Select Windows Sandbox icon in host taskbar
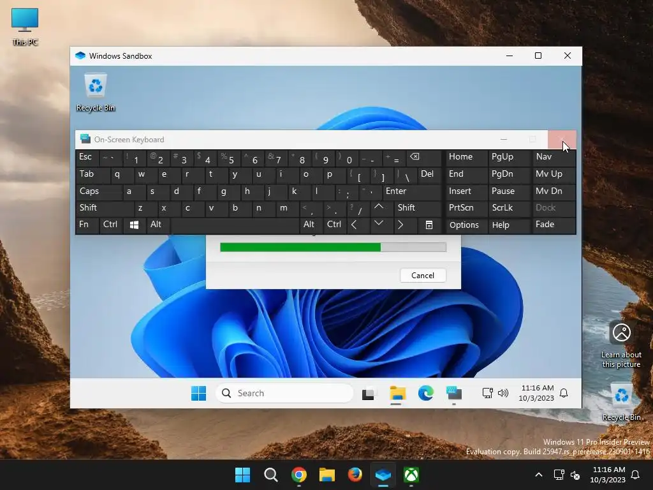Image resolution: width=653 pixels, height=490 pixels. (383, 475)
